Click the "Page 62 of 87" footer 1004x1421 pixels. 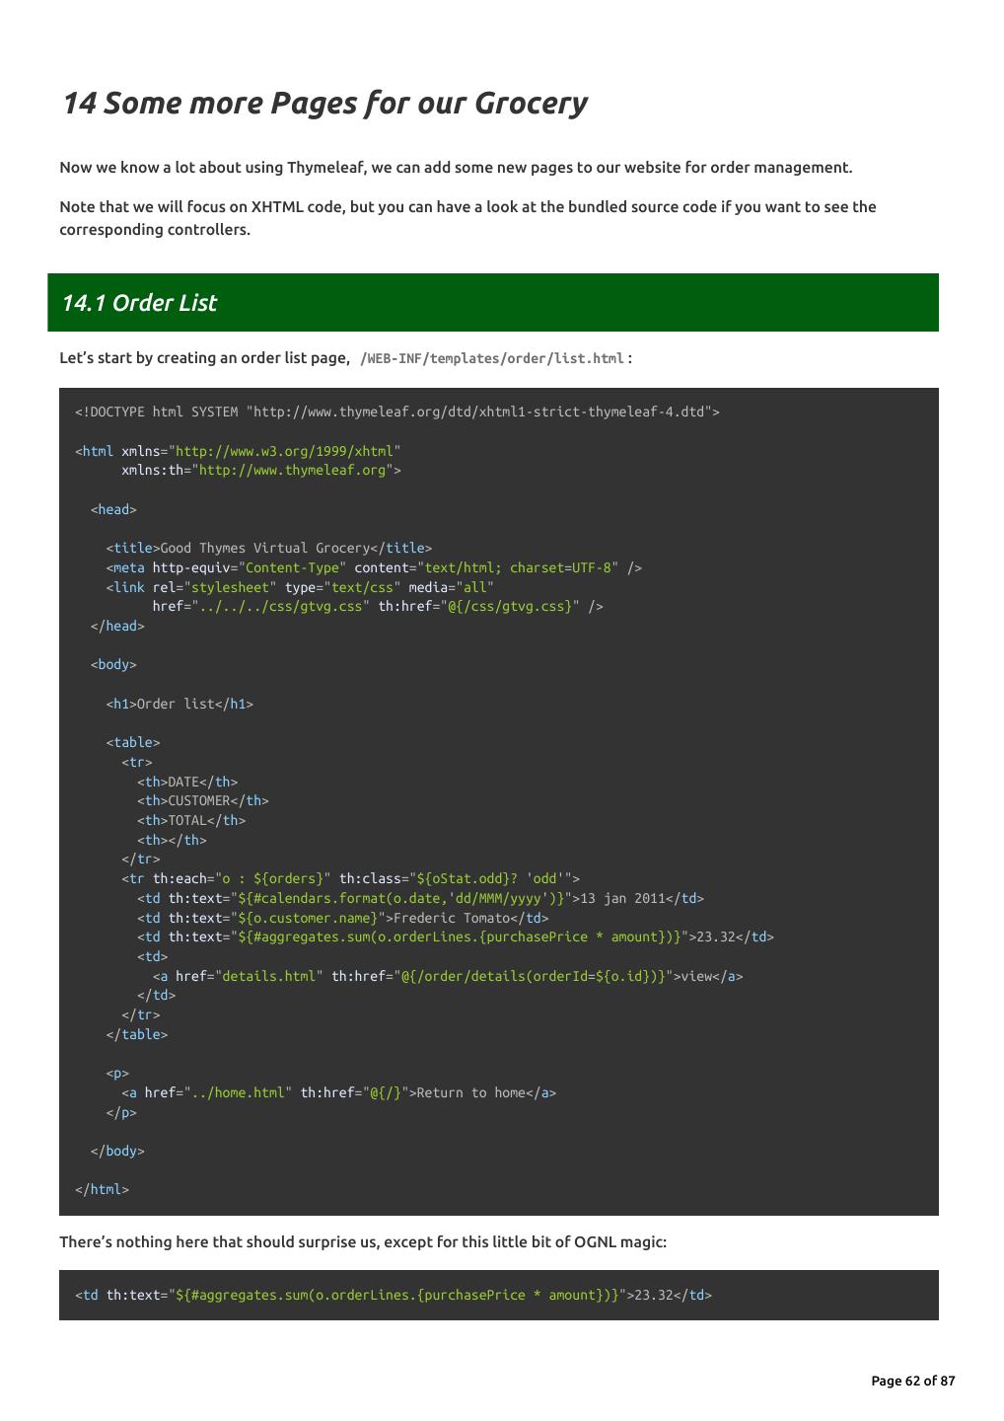pos(912,1381)
